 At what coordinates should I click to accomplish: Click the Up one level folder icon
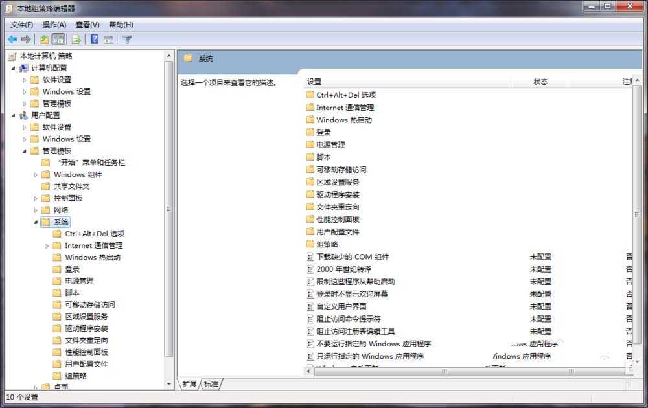[43, 39]
